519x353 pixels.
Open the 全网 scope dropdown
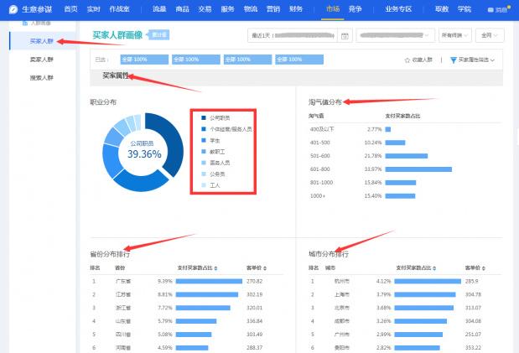490,35
